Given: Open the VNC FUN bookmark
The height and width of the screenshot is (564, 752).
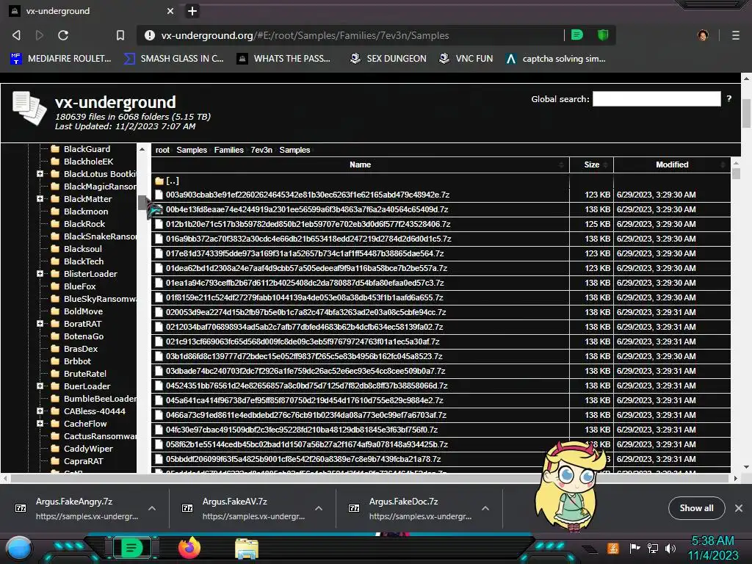Looking at the screenshot, I should (466, 59).
